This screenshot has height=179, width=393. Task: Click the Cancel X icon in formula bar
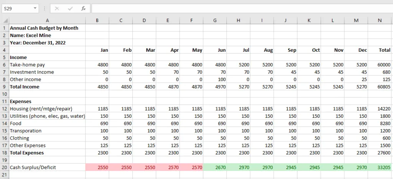(57, 8)
